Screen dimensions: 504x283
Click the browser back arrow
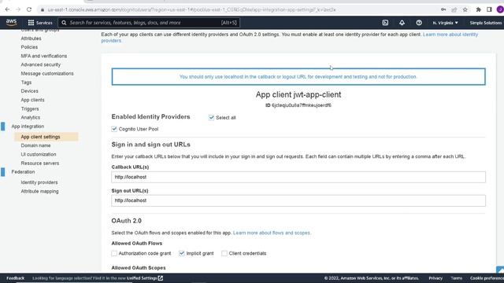(7, 9)
